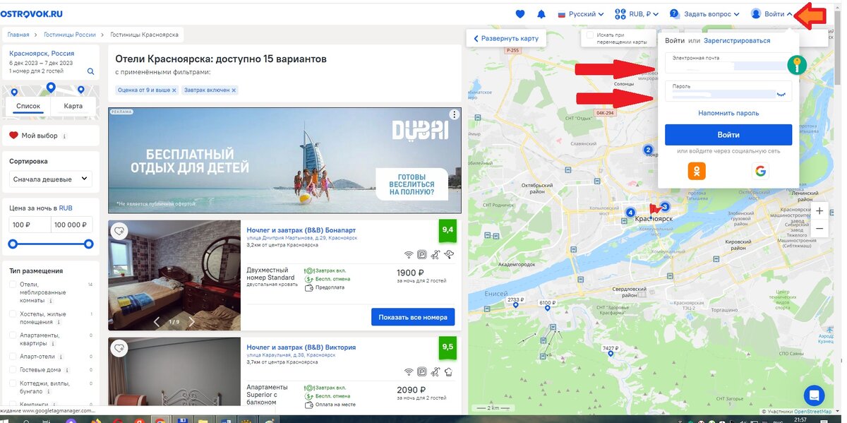Expand the Задать вопрос menu
This screenshot has width=847, height=423.
[x=704, y=13]
